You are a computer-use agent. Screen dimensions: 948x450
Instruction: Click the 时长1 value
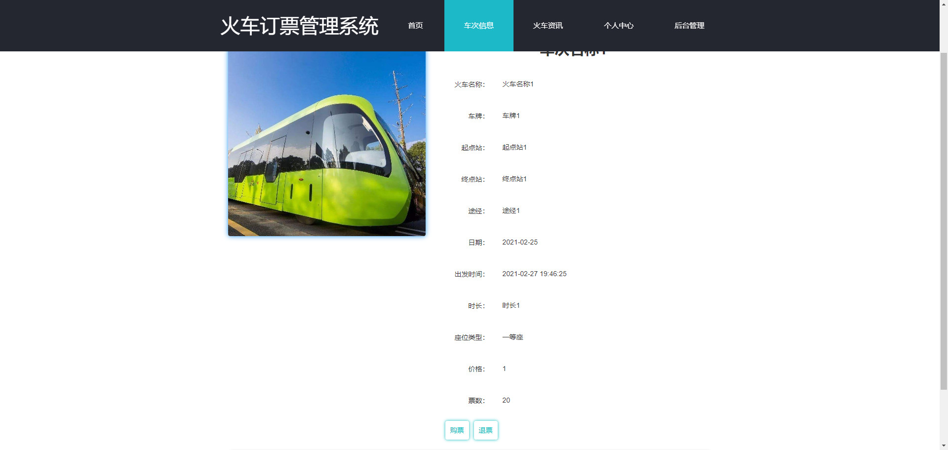[x=511, y=305]
